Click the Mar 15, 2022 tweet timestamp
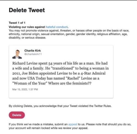The image size is (137, 134). pyautogui.click(x=25, y=89)
